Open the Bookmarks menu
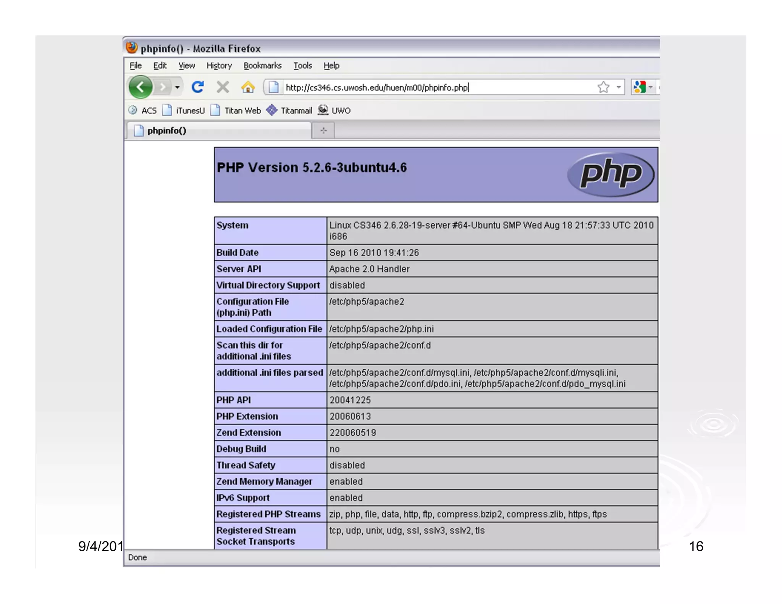Viewport: 782px width, 604px height. click(263, 66)
